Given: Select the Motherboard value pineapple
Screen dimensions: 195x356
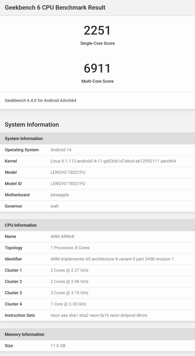Looking at the screenshot, I should click(x=60, y=195).
